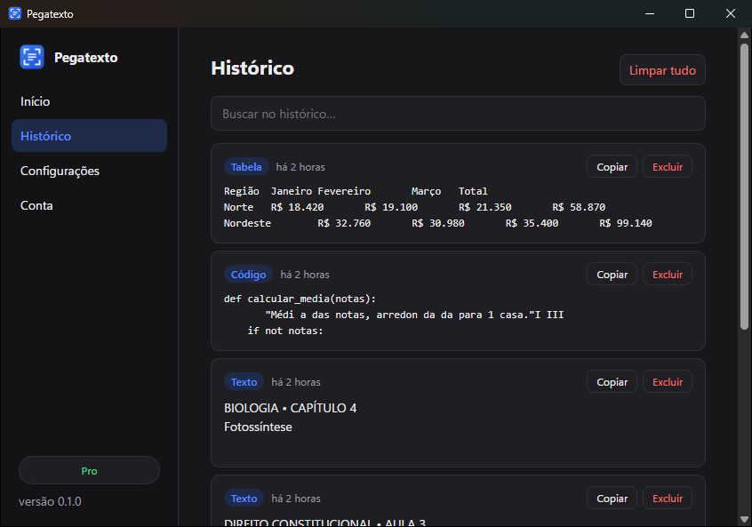Image resolution: width=752 pixels, height=527 pixels.
Task: Copy the Tabela entry
Action: click(x=612, y=167)
